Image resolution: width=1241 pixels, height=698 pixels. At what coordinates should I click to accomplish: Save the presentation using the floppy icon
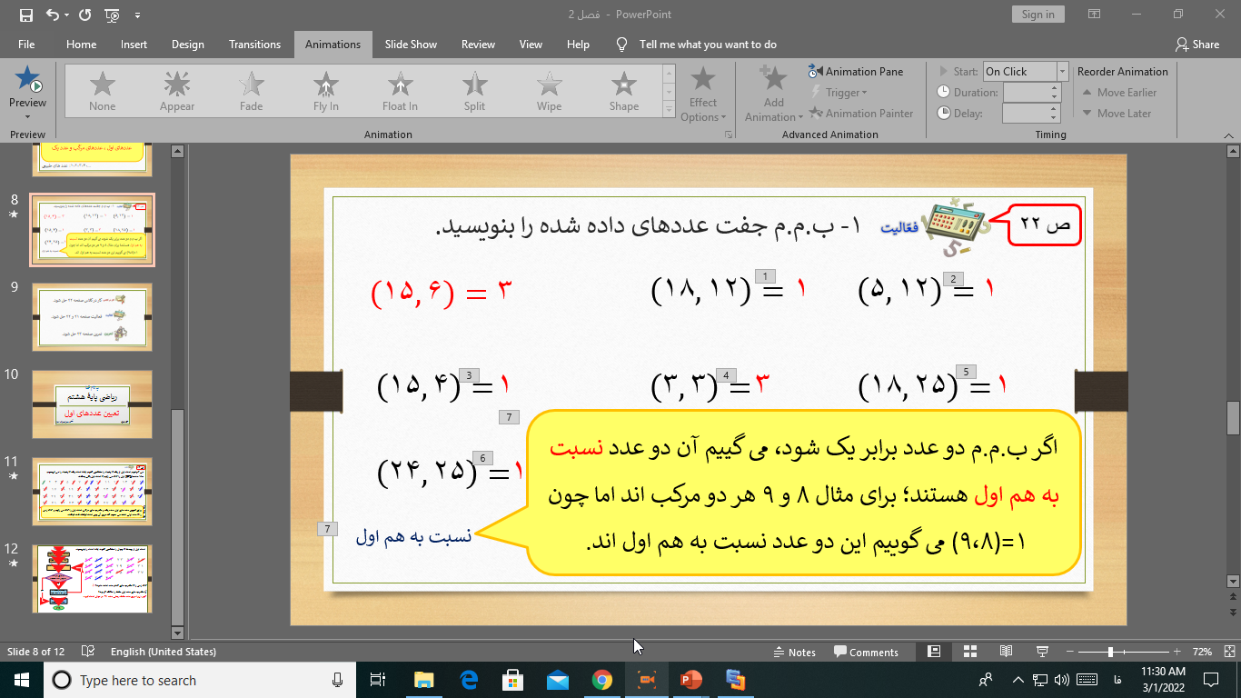coord(25,15)
